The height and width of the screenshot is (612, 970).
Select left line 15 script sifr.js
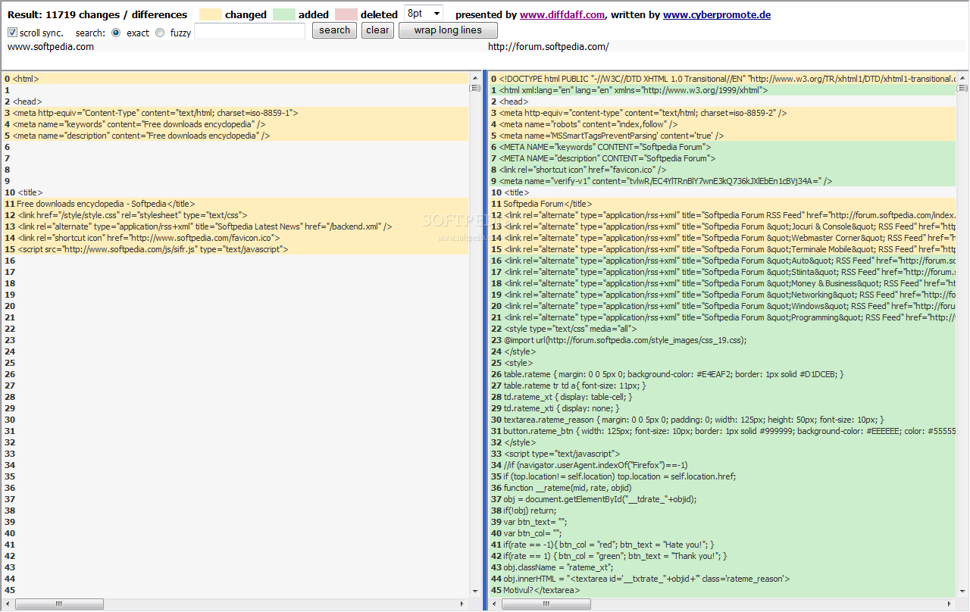point(235,249)
